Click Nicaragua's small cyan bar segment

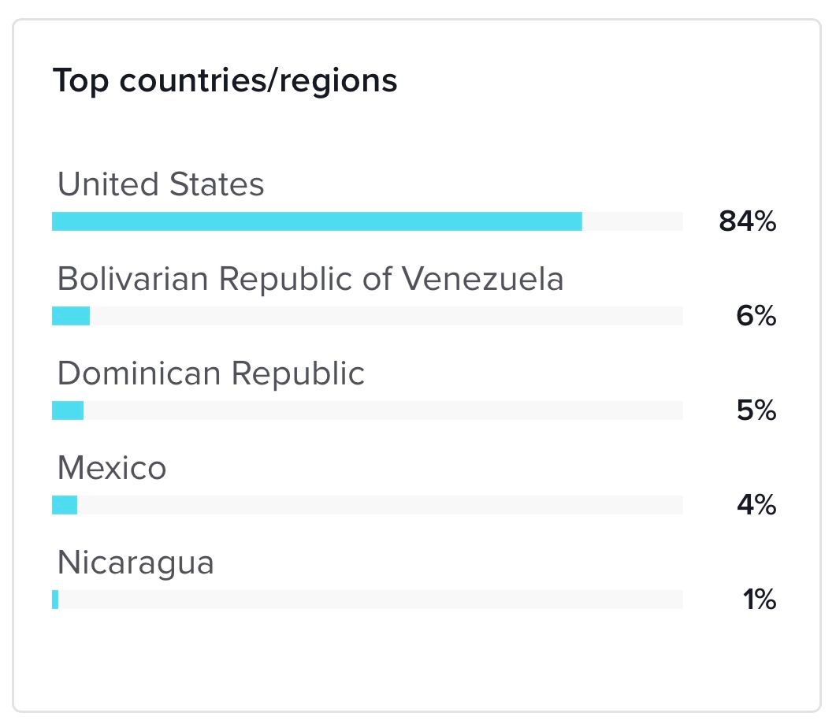55,600
